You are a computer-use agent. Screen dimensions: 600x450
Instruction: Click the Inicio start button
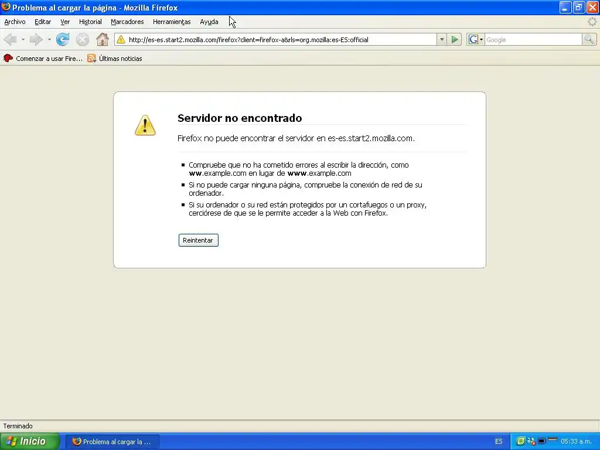[x=29, y=441]
